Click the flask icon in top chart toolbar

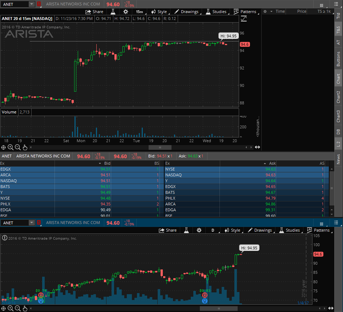coord(113,12)
